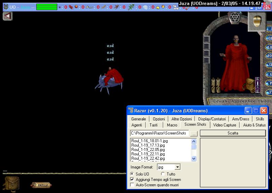Screen dimensions: 272x193
Task: Switch to the Agenti tab
Action: (x=137, y=125)
